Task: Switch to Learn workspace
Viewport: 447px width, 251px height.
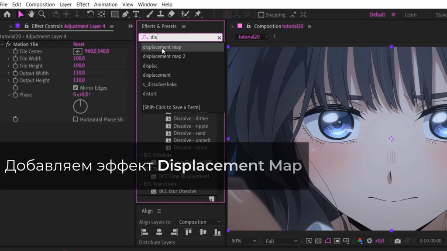Action: pos(410,15)
